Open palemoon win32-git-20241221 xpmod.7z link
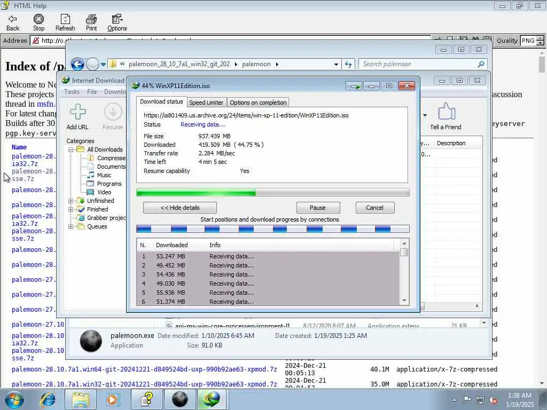 [x=144, y=384]
